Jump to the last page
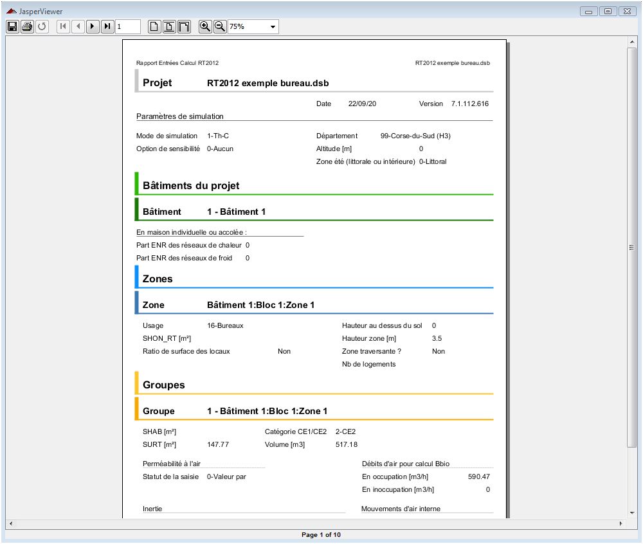The height and width of the screenshot is (544, 643). pos(107,26)
